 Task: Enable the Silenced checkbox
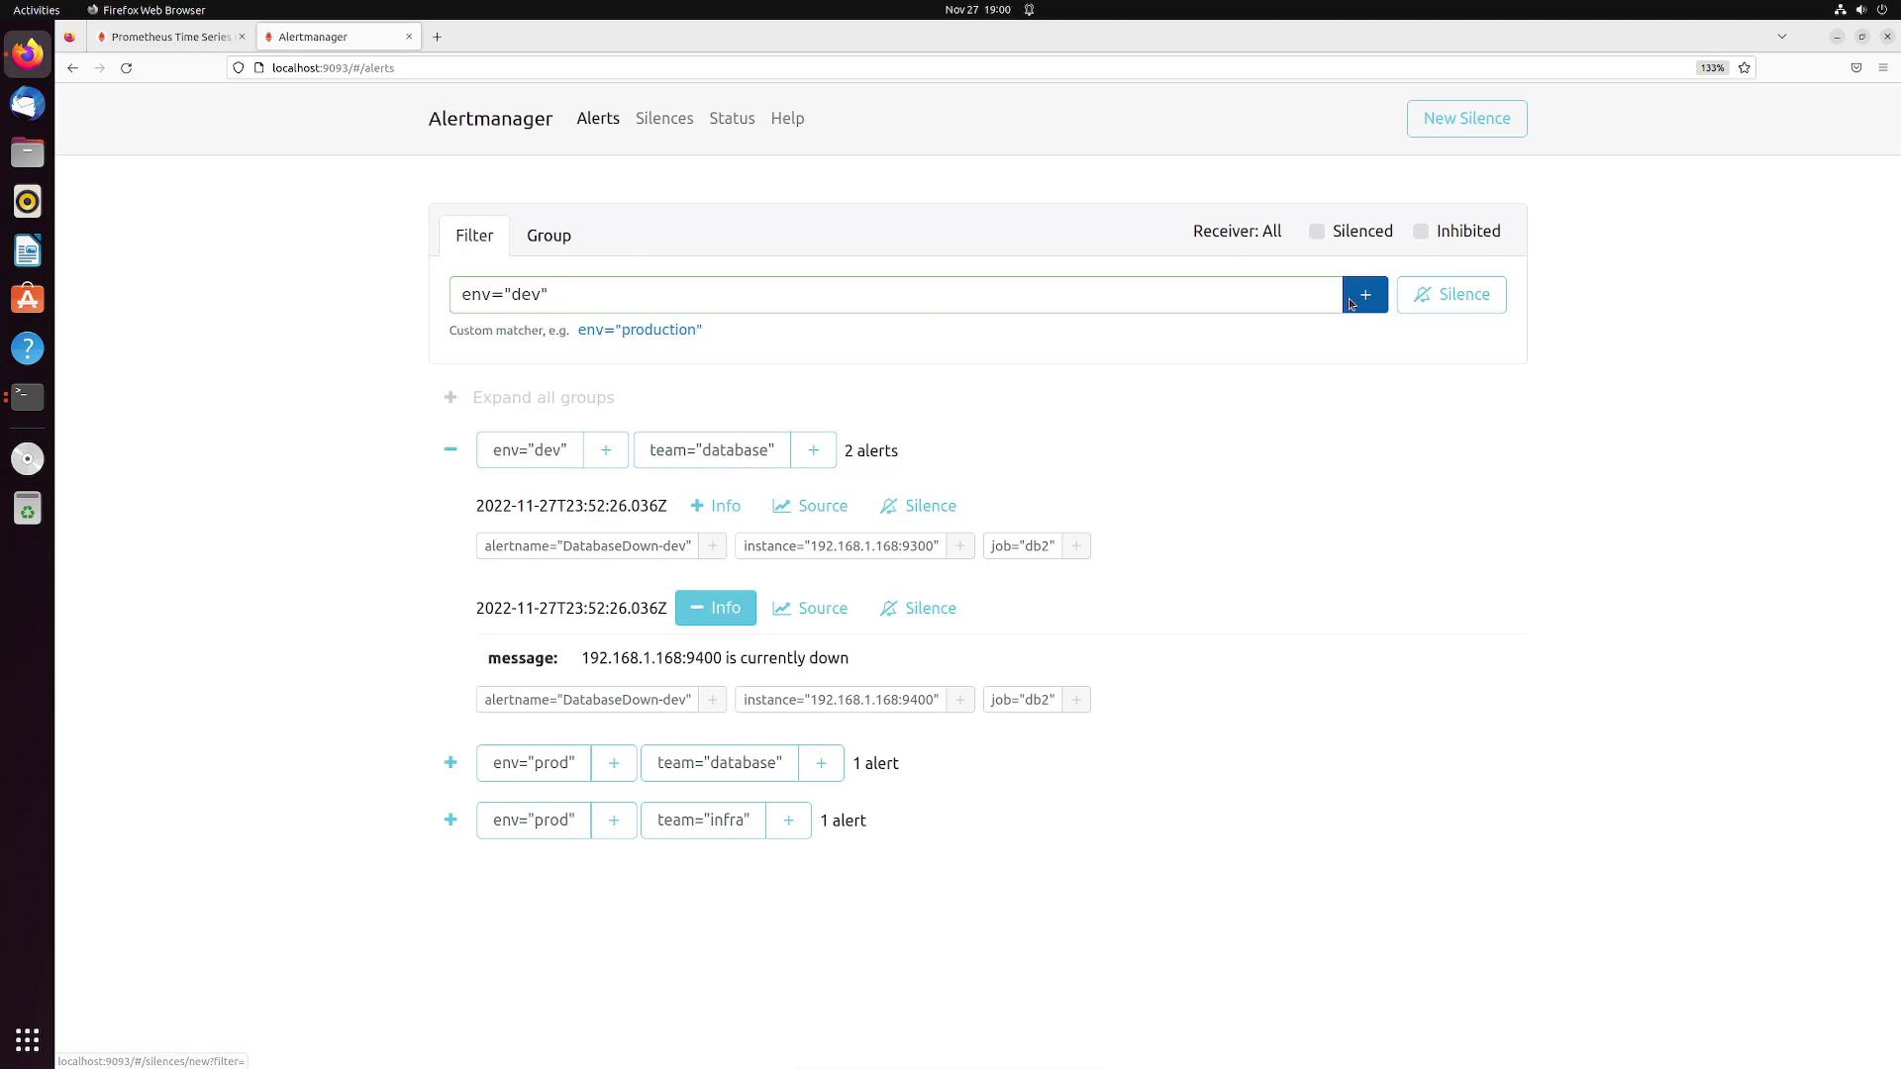coord(1316,232)
